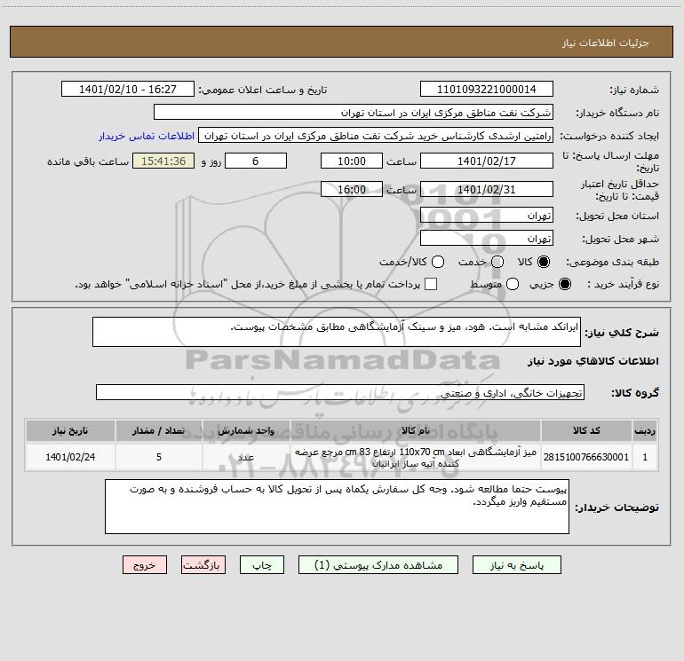Screen dimensions: 684x661
Task: Click the عدد unit cell
Action: (246, 457)
